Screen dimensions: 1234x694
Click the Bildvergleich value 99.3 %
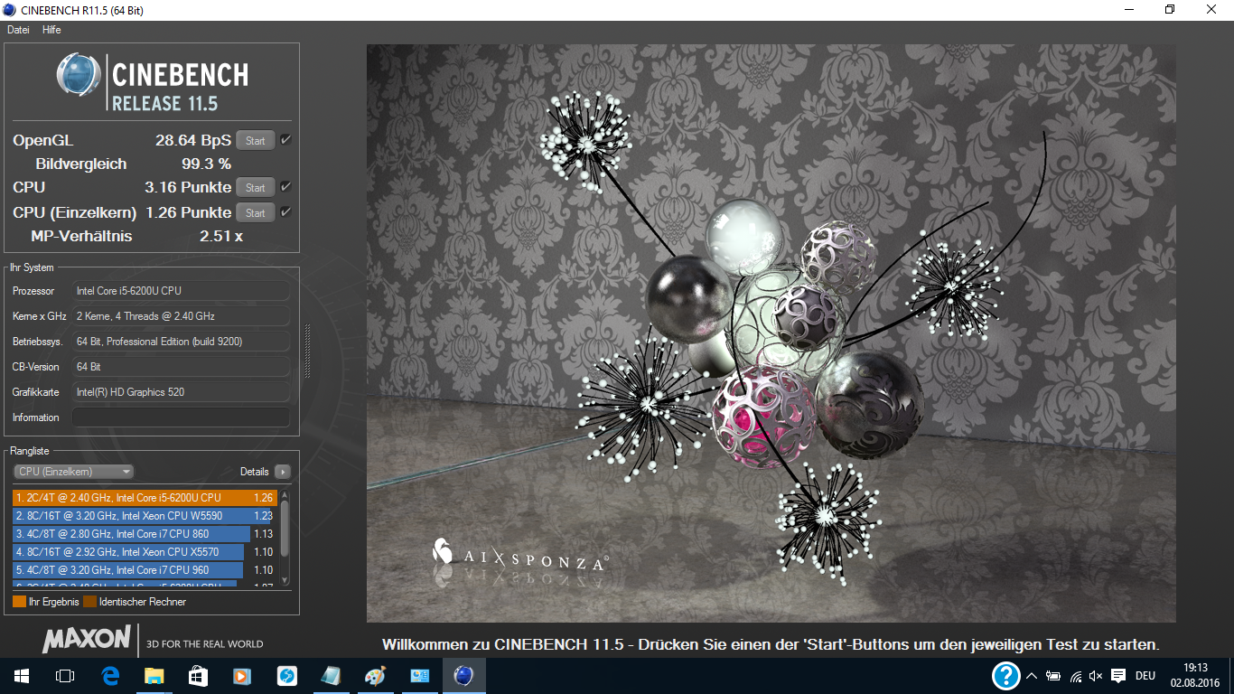pos(207,164)
